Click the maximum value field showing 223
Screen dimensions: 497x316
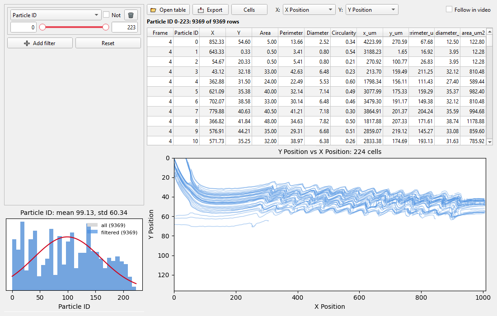pos(125,27)
